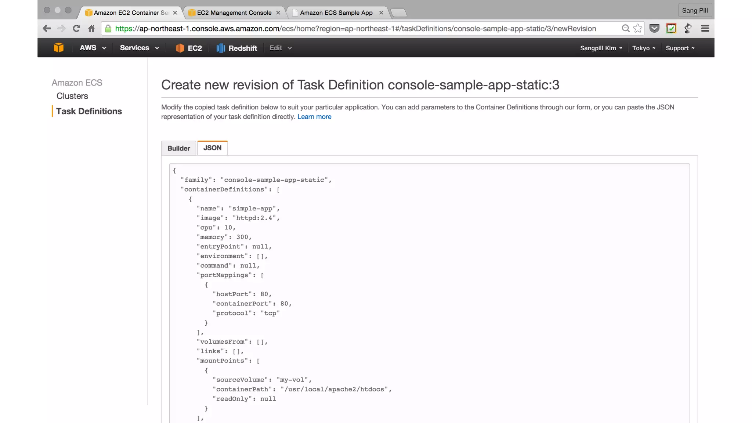Expand the Services dropdown
The height and width of the screenshot is (423, 752).
[139, 48]
